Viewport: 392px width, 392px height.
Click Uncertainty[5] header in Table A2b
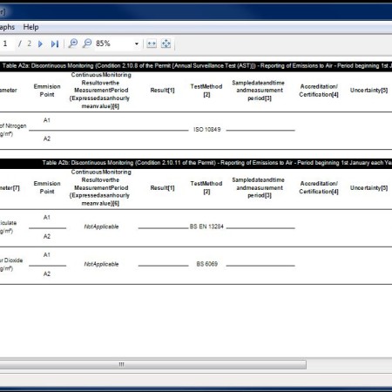pos(368,188)
